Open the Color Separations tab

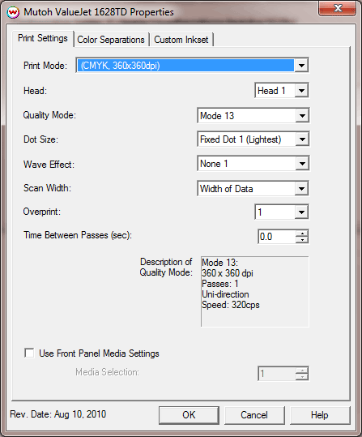tap(111, 40)
